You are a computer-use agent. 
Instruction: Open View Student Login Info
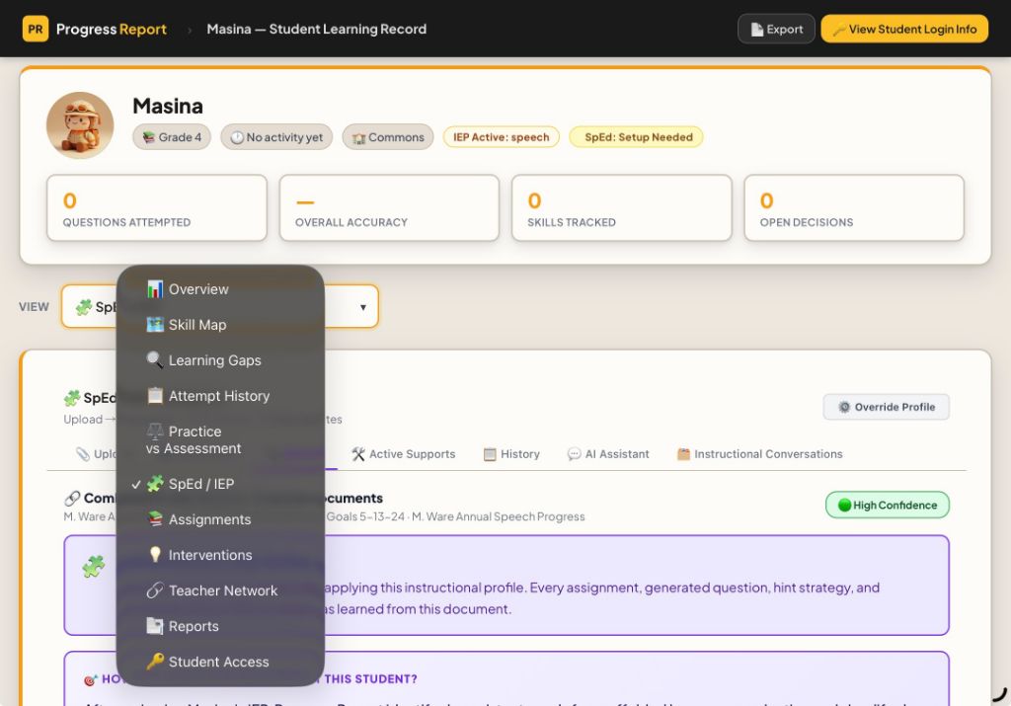click(904, 29)
